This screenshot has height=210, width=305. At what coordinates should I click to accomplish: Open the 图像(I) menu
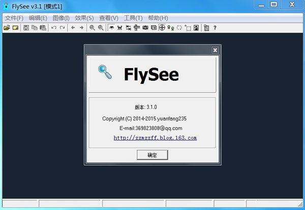click(x=61, y=18)
